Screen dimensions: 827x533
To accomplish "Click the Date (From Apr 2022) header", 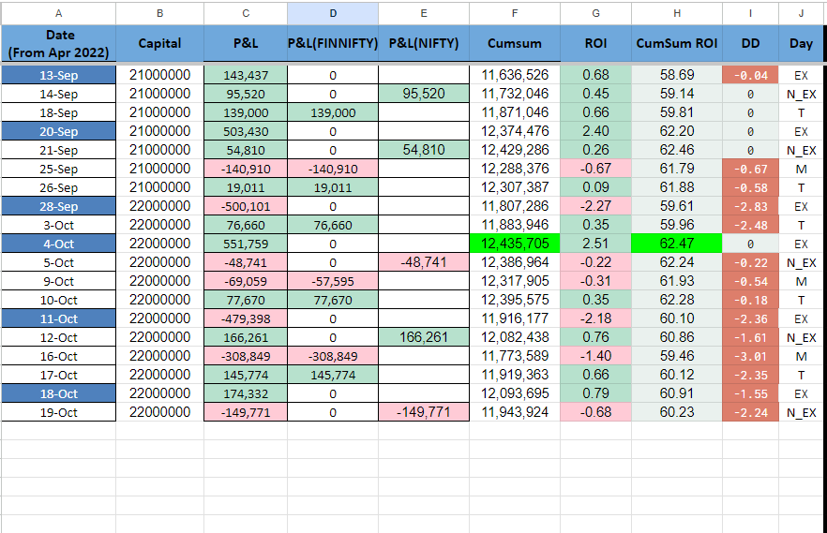I will (58, 43).
